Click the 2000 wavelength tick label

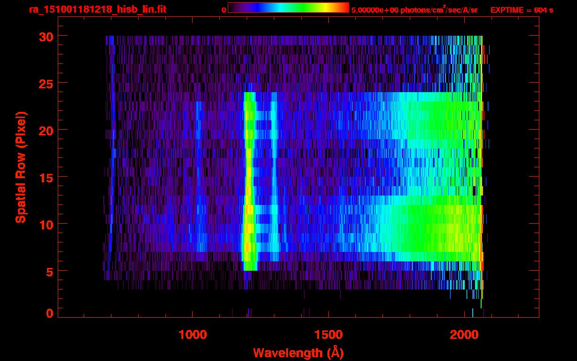point(464,335)
